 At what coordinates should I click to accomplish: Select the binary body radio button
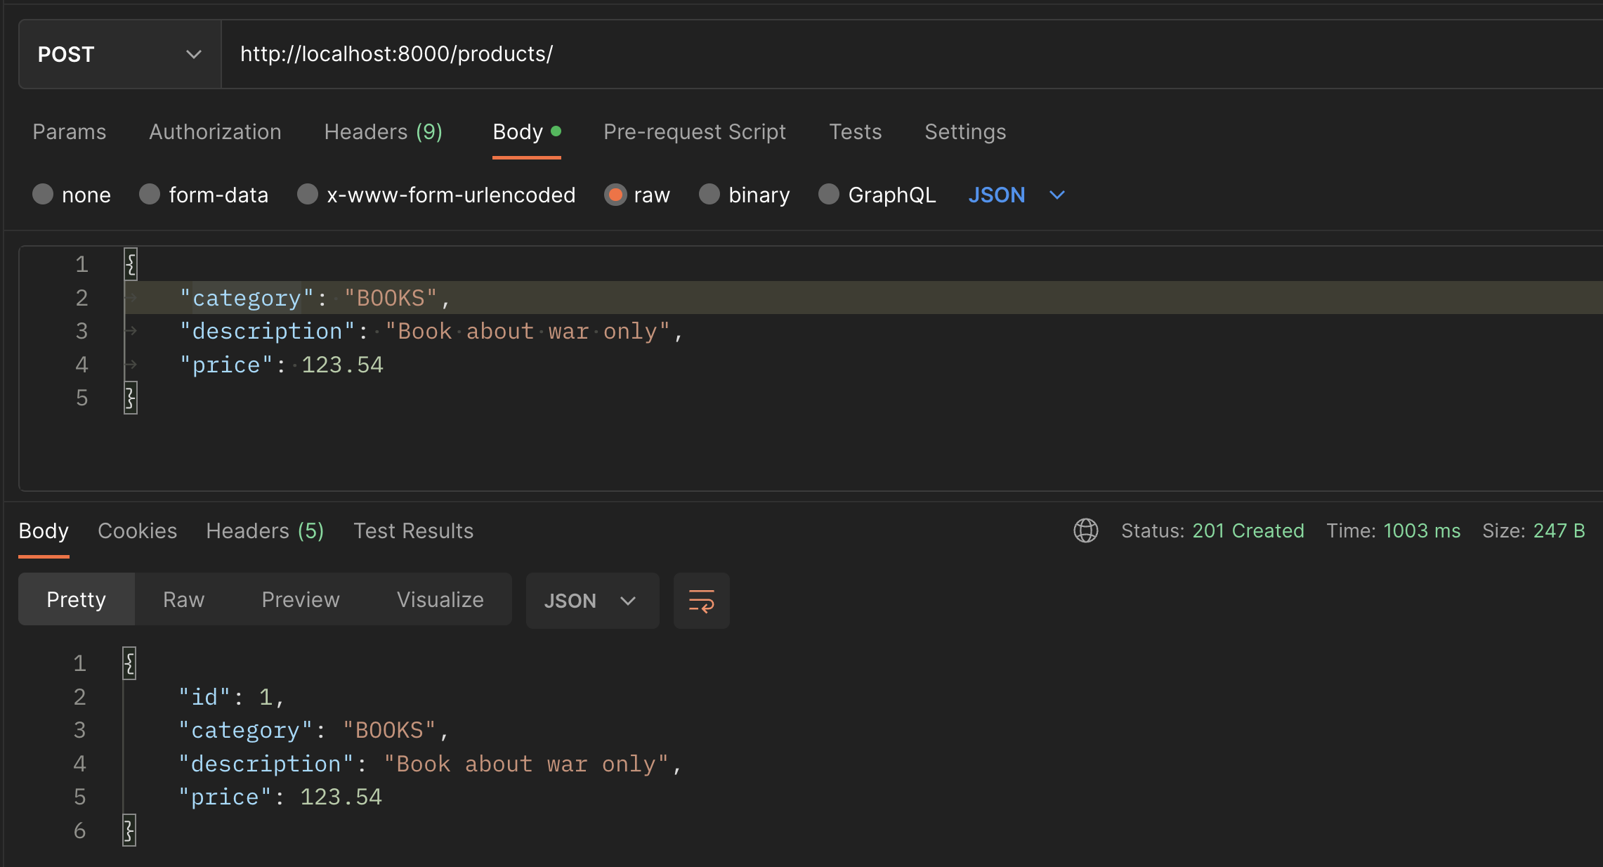coord(709,195)
